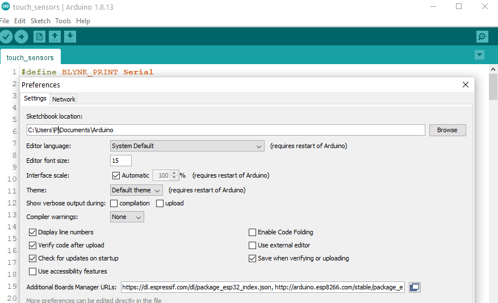Expand the Editor language dropdown
Viewport: 498px width, 303px height.
pyautogui.click(x=187, y=146)
